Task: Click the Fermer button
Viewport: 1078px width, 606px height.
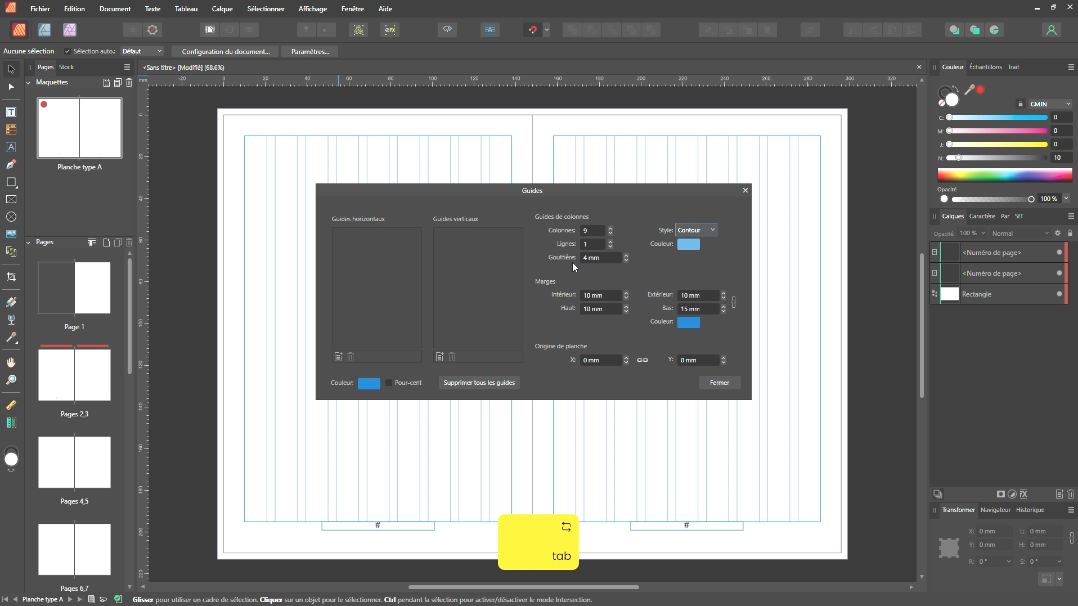Action: (719, 383)
